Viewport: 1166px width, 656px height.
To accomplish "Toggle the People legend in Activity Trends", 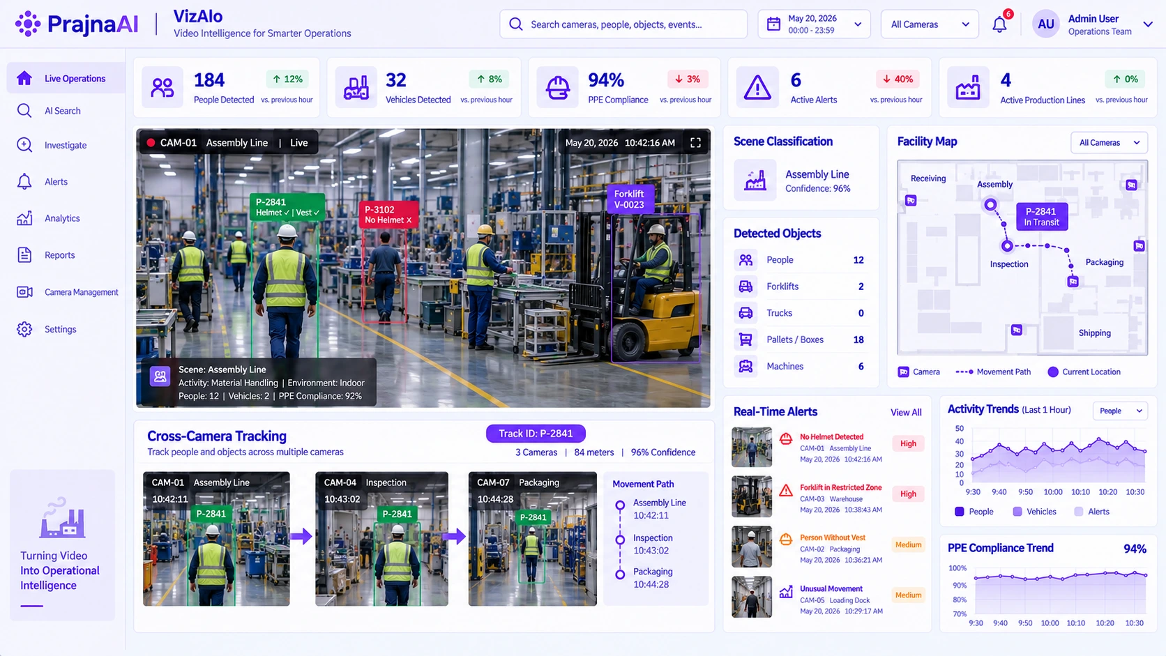I will coord(974,512).
